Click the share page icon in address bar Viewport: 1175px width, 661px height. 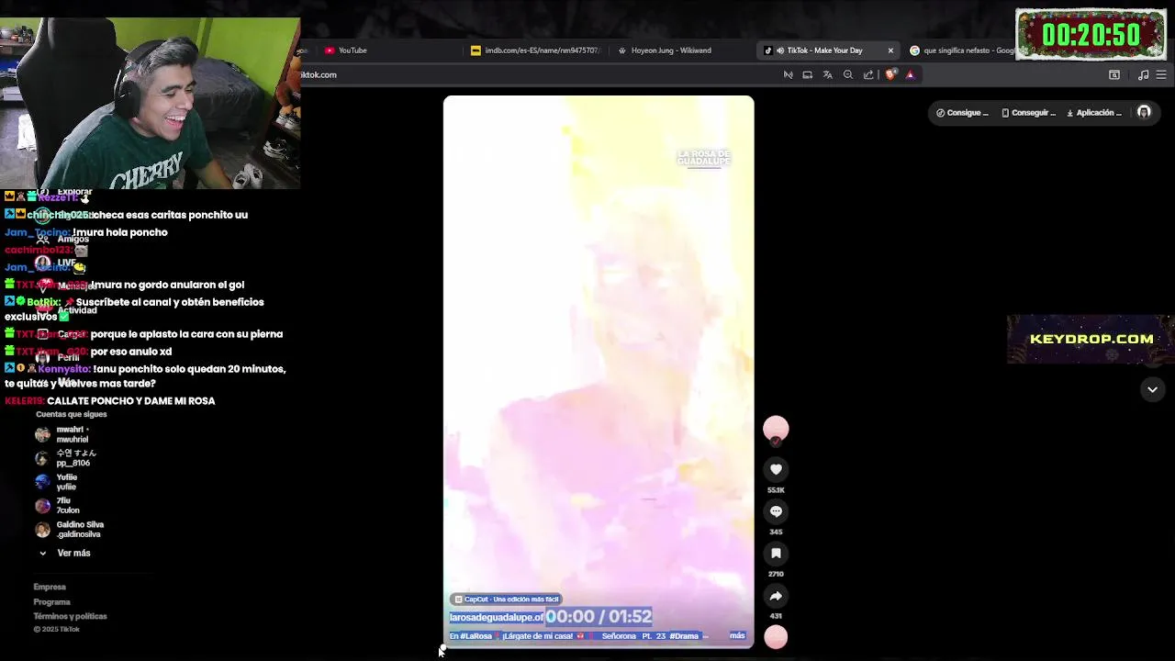868,75
